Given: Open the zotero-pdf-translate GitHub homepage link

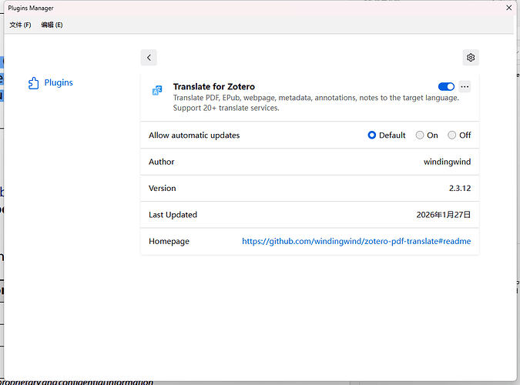Looking at the screenshot, I should [356, 241].
